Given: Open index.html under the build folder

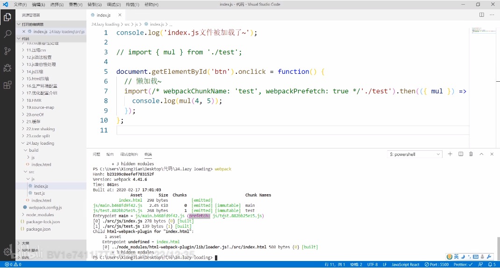Looking at the screenshot, I should [x=41, y=164].
